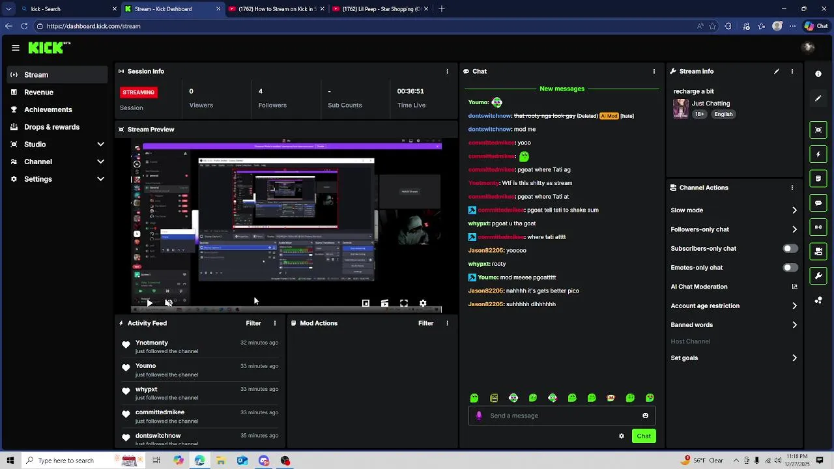Click the browser address bar URL
Image resolution: width=834 pixels, height=469 pixels.
click(x=94, y=26)
